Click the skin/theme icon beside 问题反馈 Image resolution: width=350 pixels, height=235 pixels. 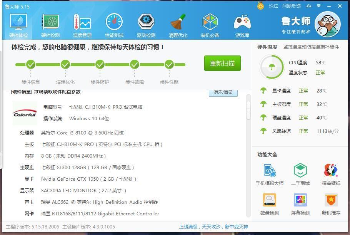[x=309, y=6]
